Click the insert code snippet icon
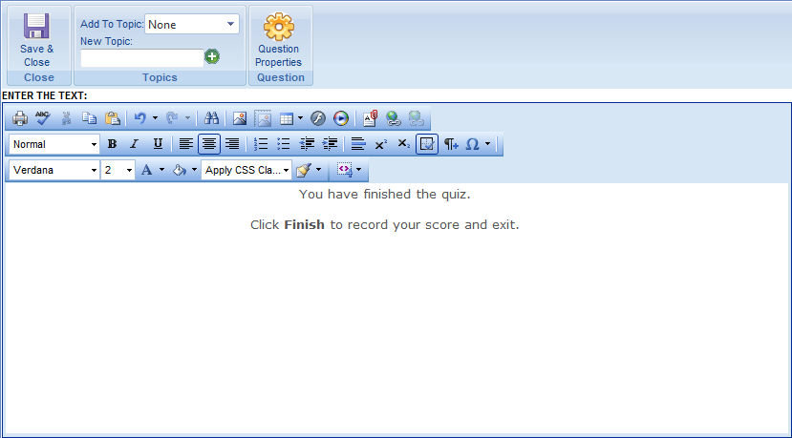792x438 pixels. coord(345,170)
